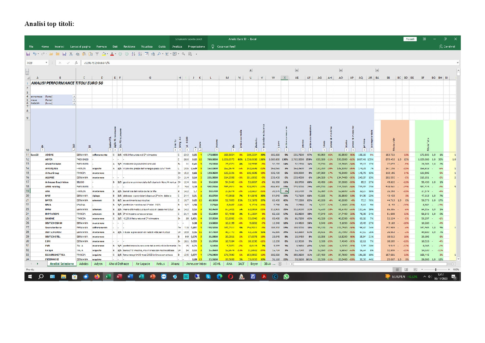
Task: Open the Name Box dropdown arrow
Action: point(46,62)
